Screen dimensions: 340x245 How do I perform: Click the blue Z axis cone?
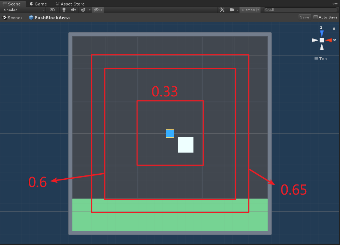point(322,33)
